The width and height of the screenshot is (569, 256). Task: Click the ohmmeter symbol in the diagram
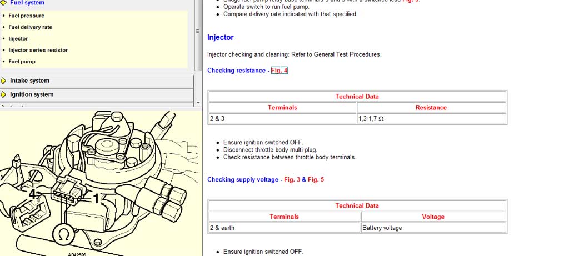tap(64, 235)
